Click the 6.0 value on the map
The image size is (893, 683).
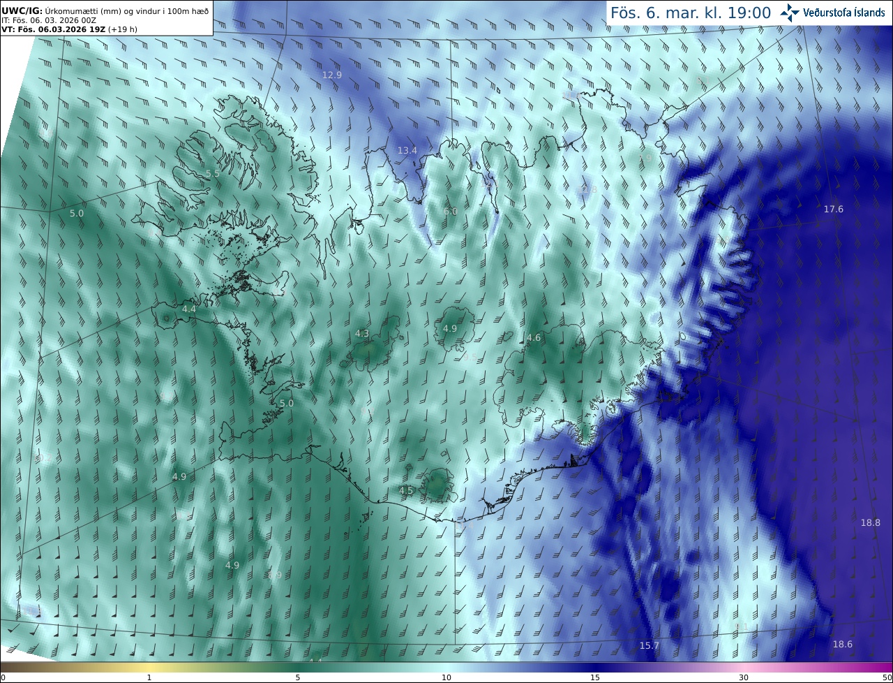[x=451, y=212]
